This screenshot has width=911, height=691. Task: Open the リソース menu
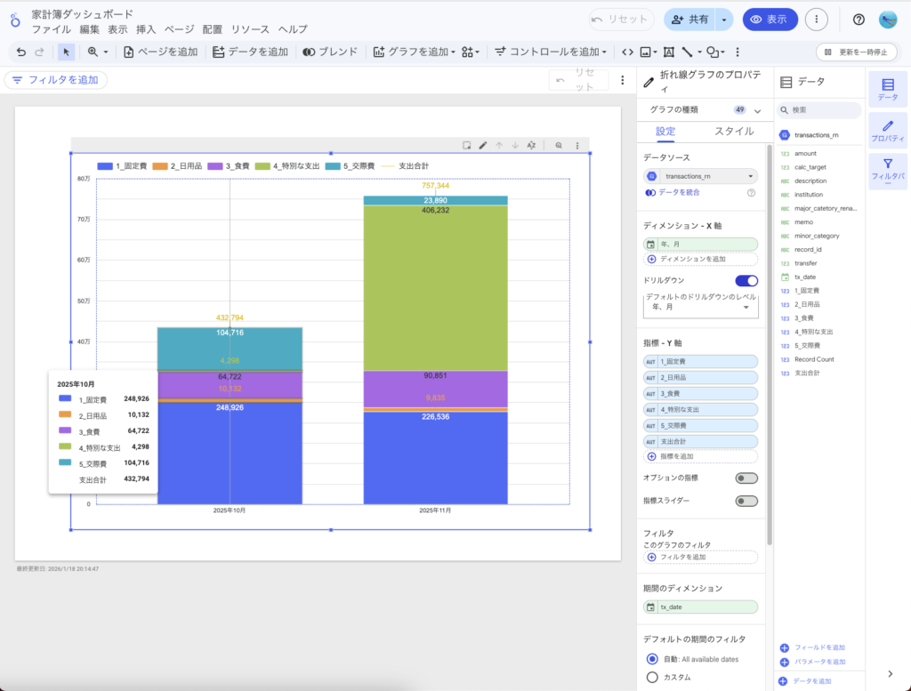coord(250,29)
